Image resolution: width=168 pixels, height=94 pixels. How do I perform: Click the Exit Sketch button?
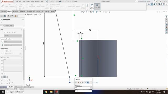[3, 5]
